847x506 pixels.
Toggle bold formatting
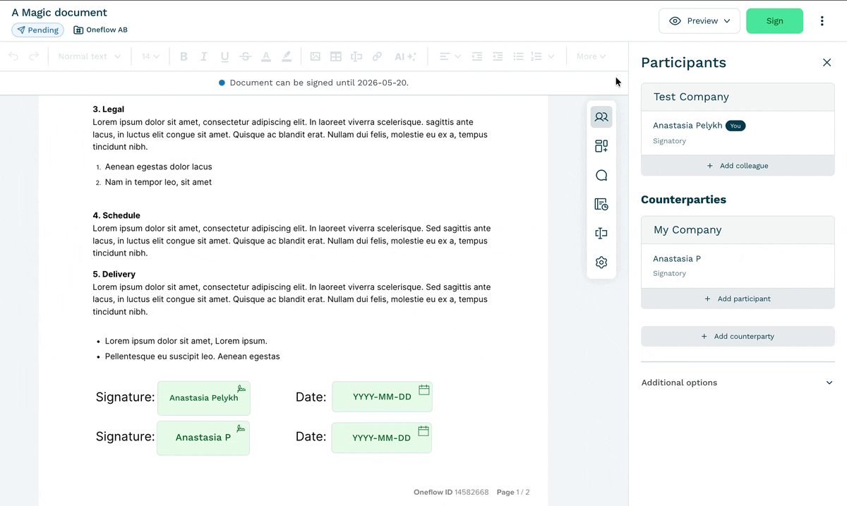coord(184,56)
